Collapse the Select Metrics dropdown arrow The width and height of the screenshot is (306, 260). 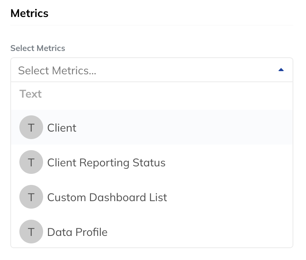tap(281, 70)
